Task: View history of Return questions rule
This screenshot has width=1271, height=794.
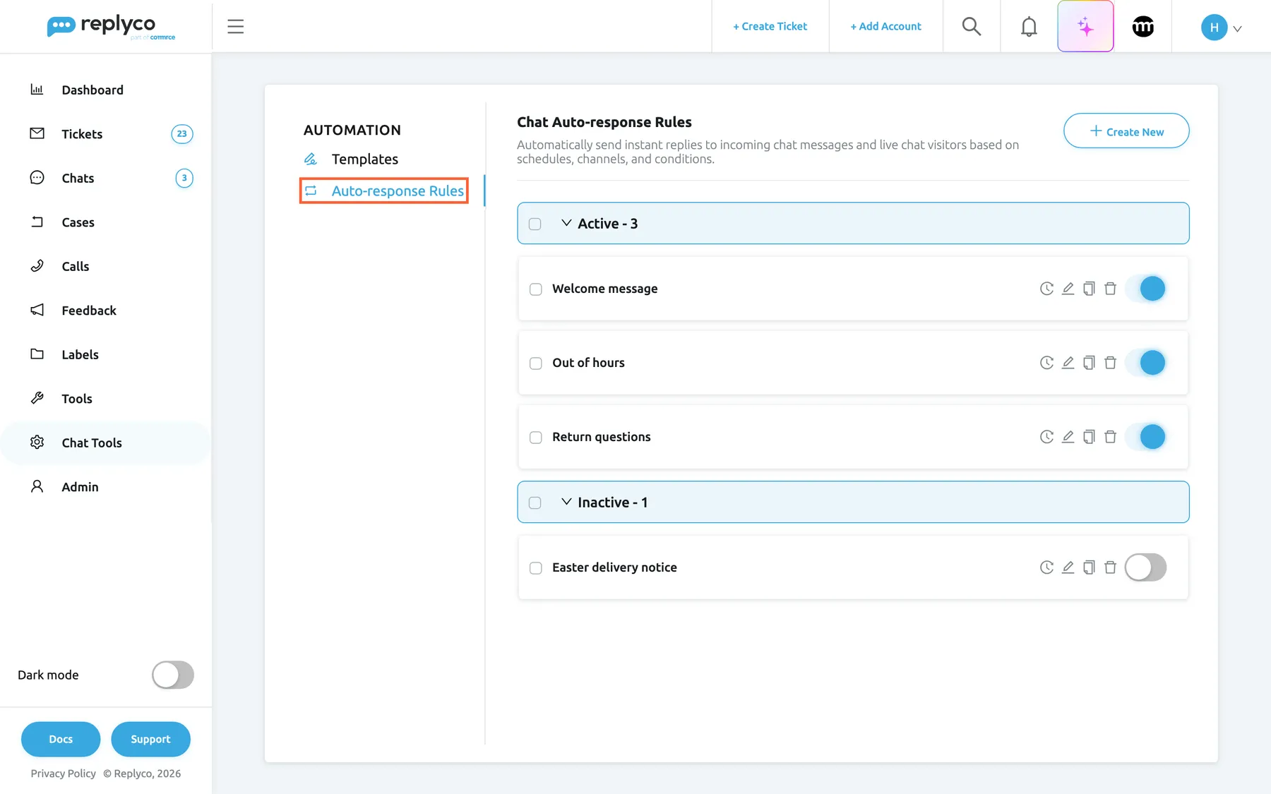Action: coord(1046,437)
